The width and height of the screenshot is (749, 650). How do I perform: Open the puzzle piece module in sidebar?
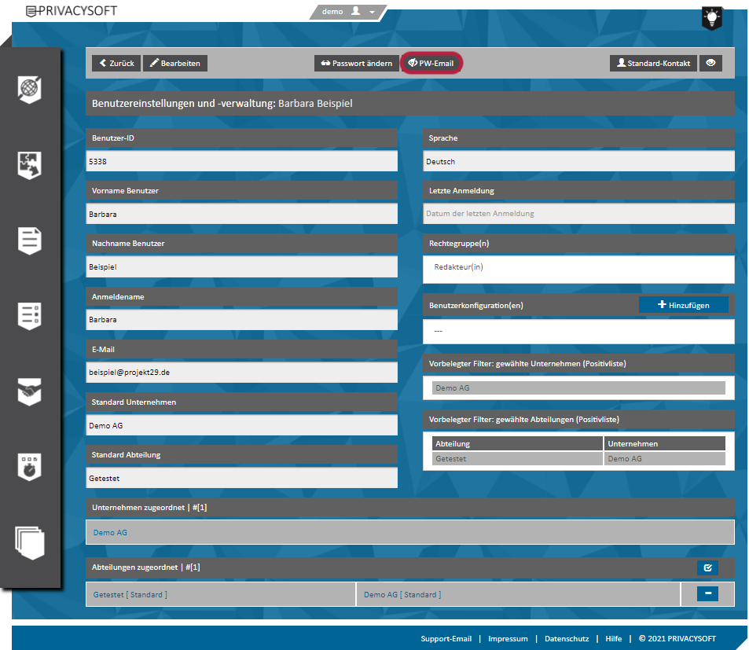coord(30,164)
